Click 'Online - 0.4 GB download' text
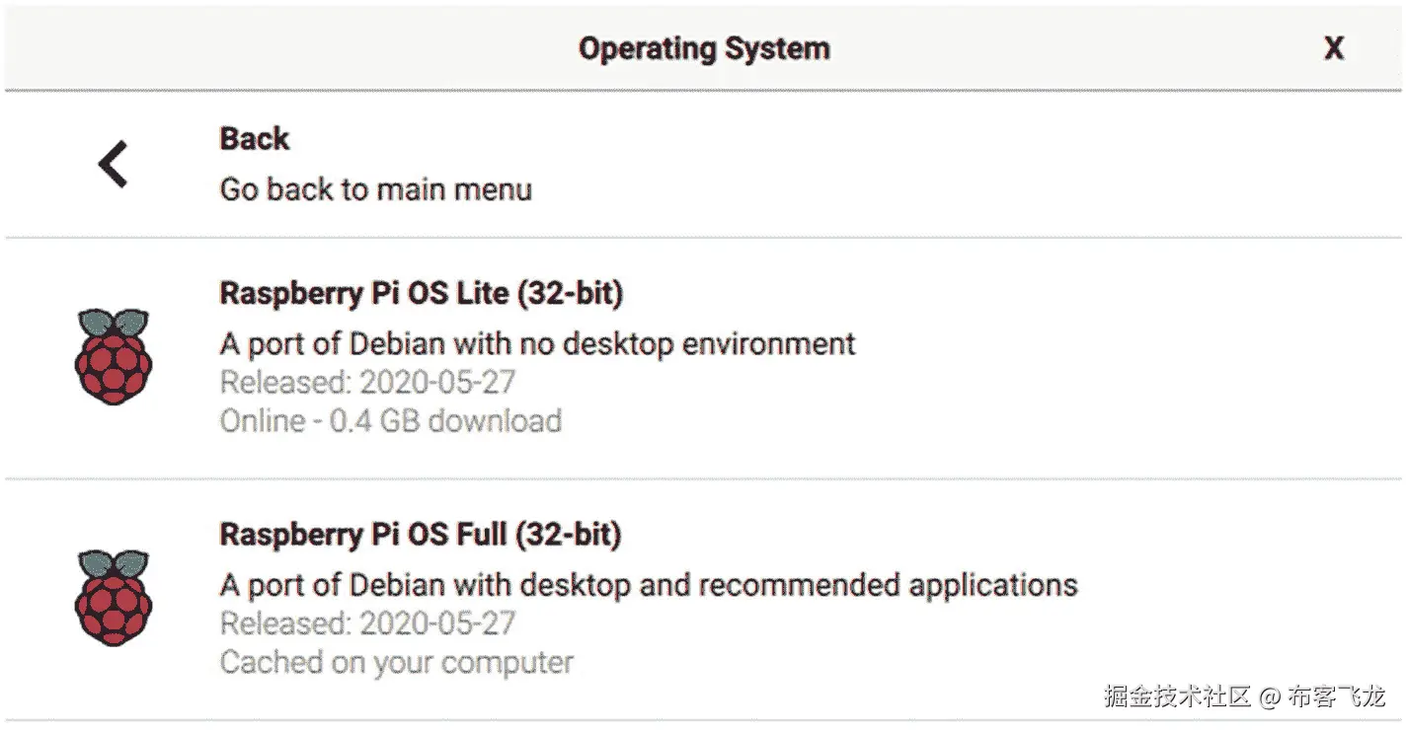This screenshot has height=731, width=1407. tap(390, 420)
